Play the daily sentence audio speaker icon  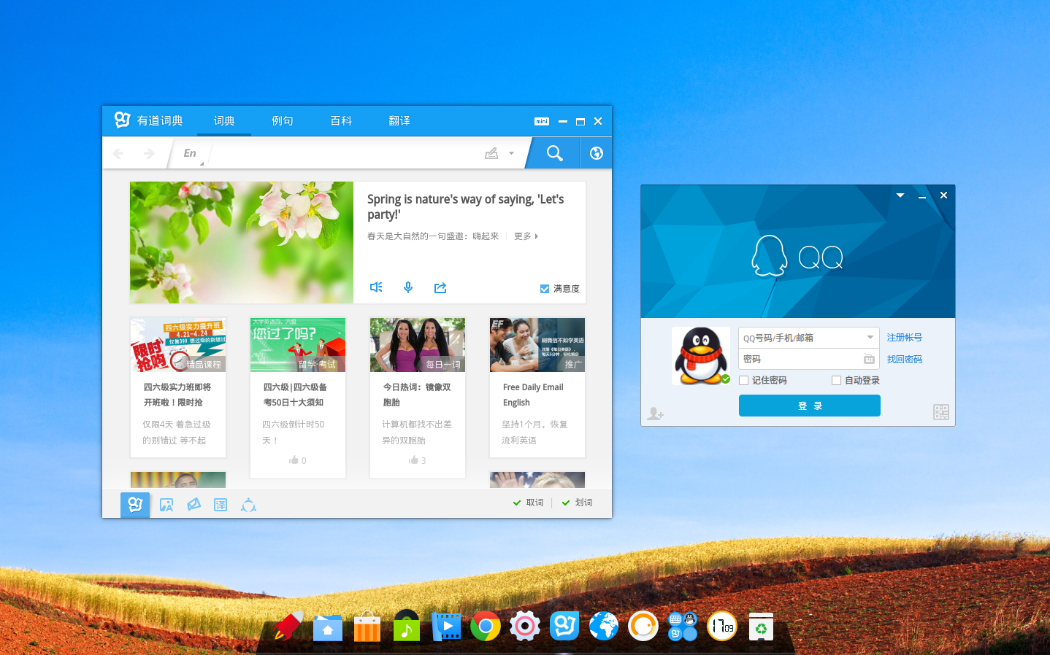pos(376,287)
